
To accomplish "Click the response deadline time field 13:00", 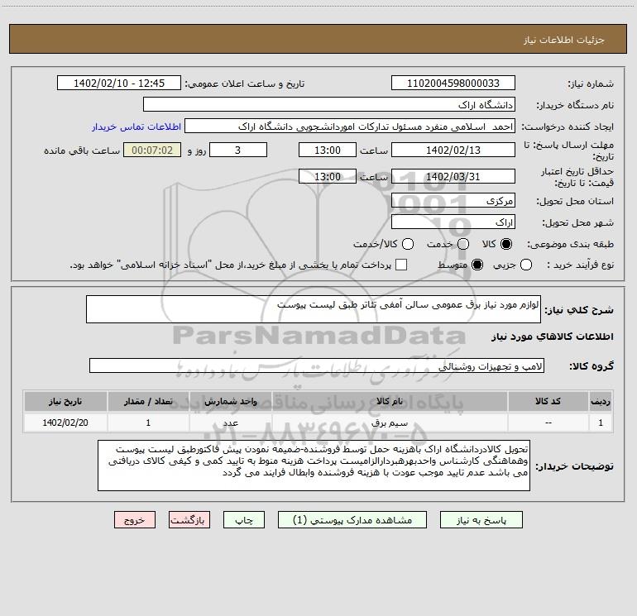I will point(328,150).
